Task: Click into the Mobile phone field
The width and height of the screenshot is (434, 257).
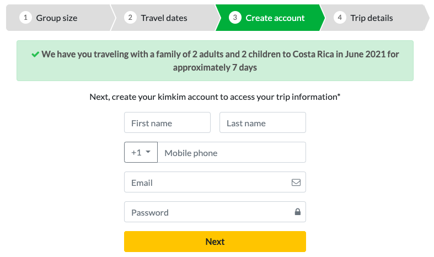Action: click(232, 153)
